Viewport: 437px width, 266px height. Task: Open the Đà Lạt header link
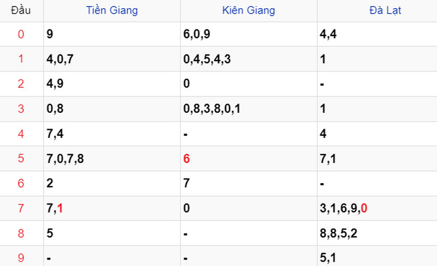pos(385,10)
